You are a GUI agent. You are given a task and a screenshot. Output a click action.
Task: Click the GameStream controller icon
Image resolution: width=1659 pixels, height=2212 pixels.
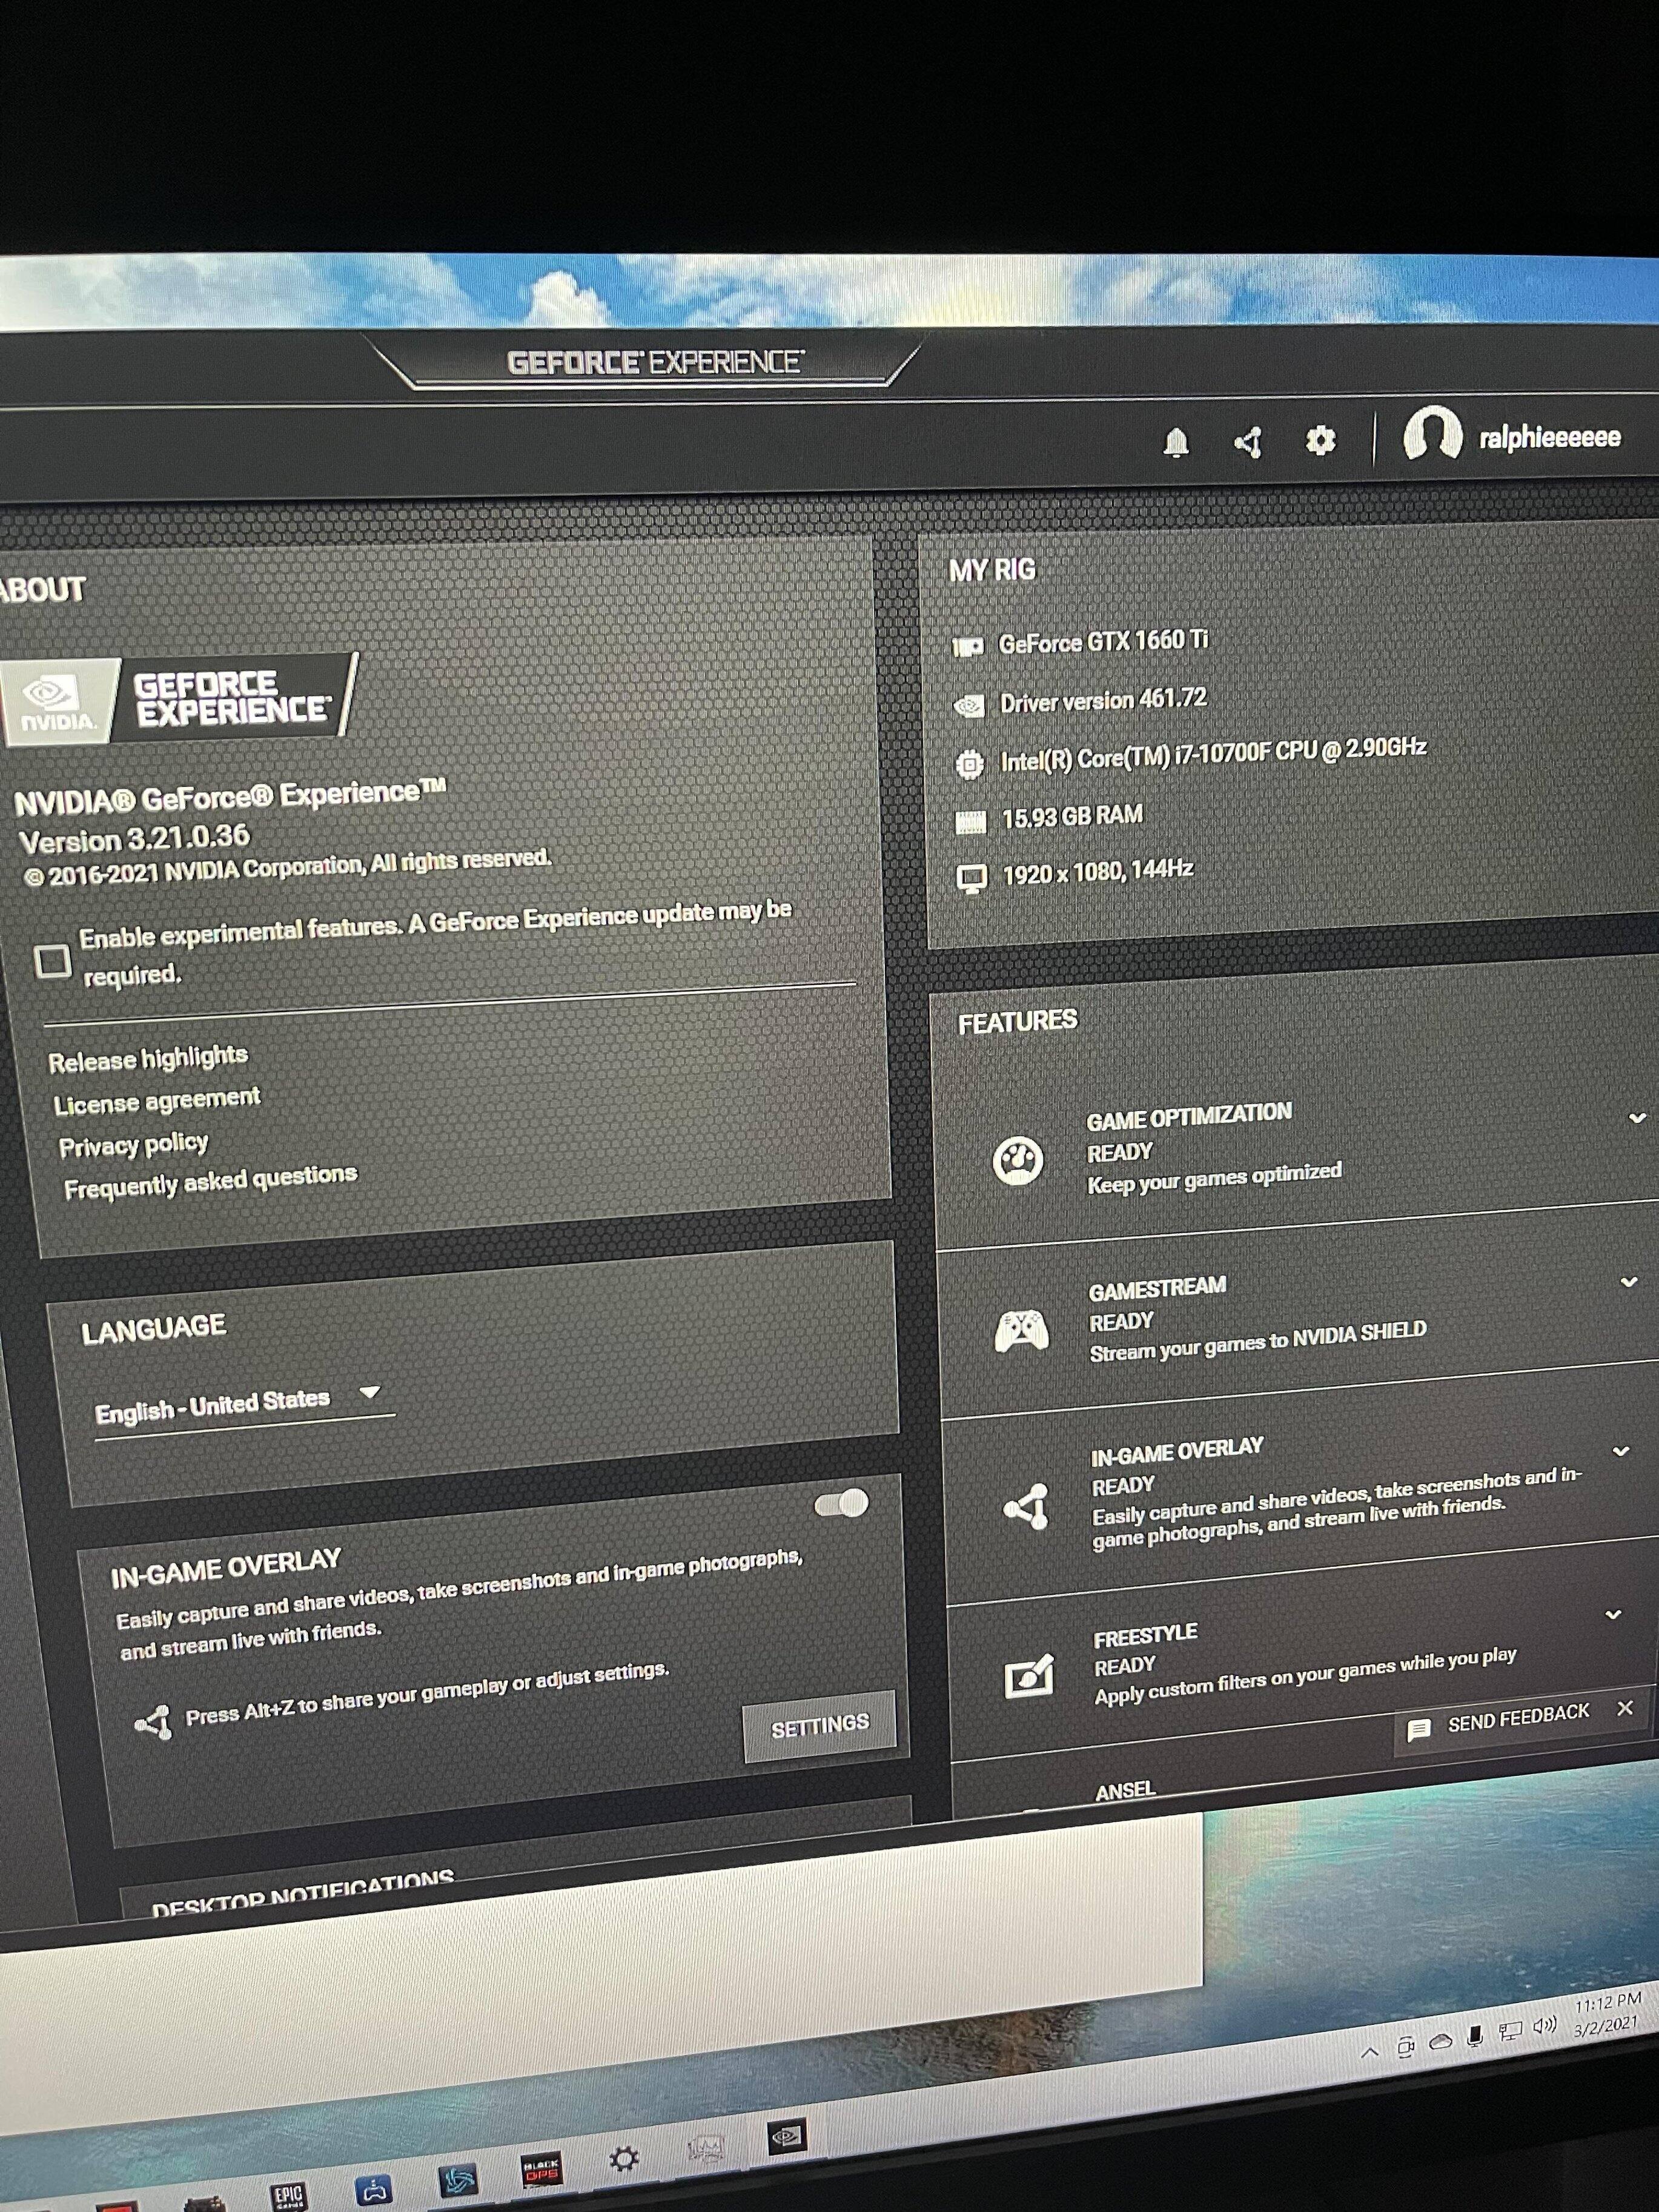tap(1021, 1331)
